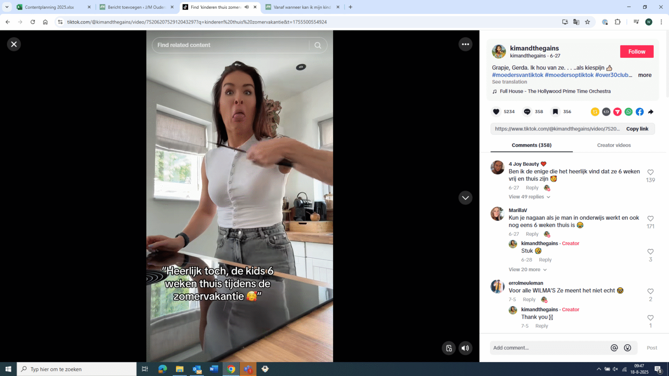Open more share options arrow
The height and width of the screenshot is (376, 669).
pyautogui.click(x=651, y=112)
